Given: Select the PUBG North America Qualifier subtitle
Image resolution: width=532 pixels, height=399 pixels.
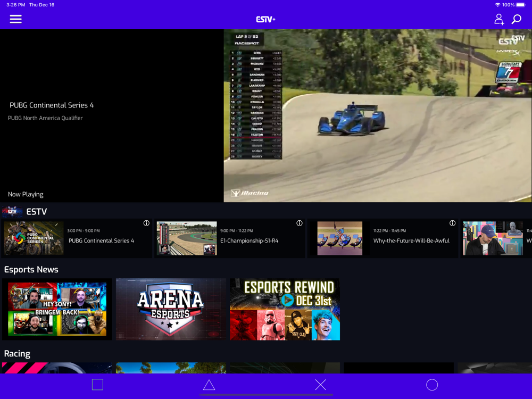Looking at the screenshot, I should click(45, 118).
